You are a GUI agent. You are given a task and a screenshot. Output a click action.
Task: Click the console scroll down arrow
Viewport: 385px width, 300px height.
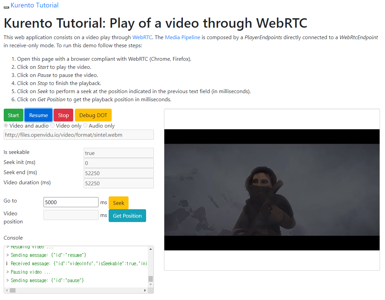(151, 284)
